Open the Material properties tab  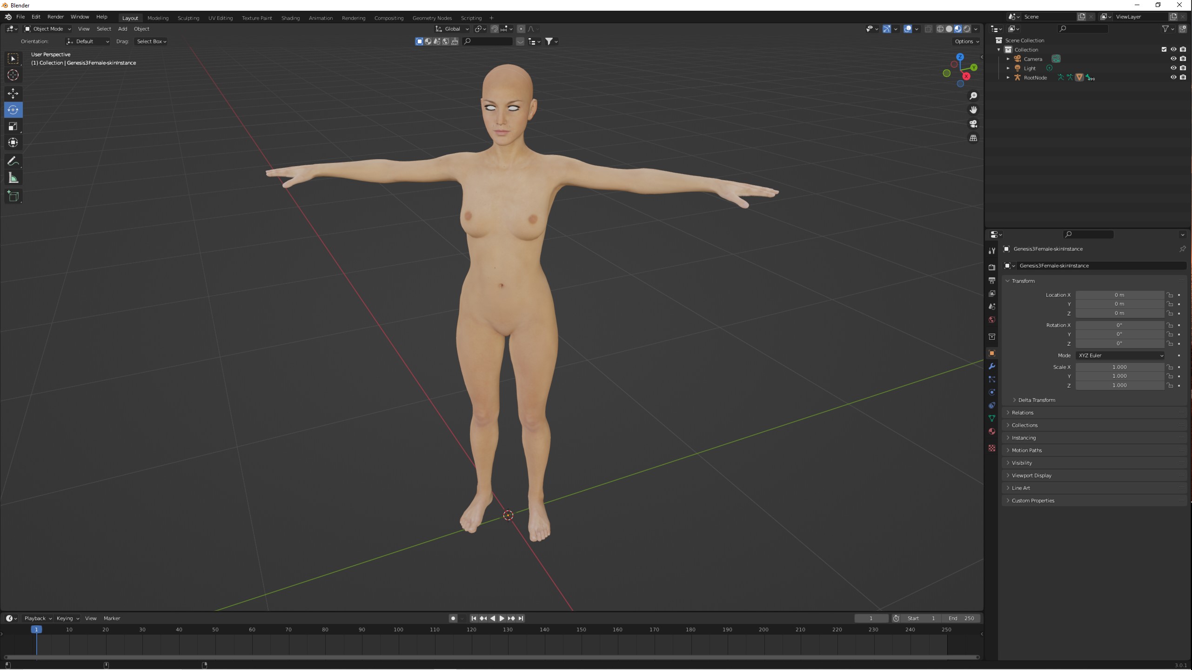point(992,431)
